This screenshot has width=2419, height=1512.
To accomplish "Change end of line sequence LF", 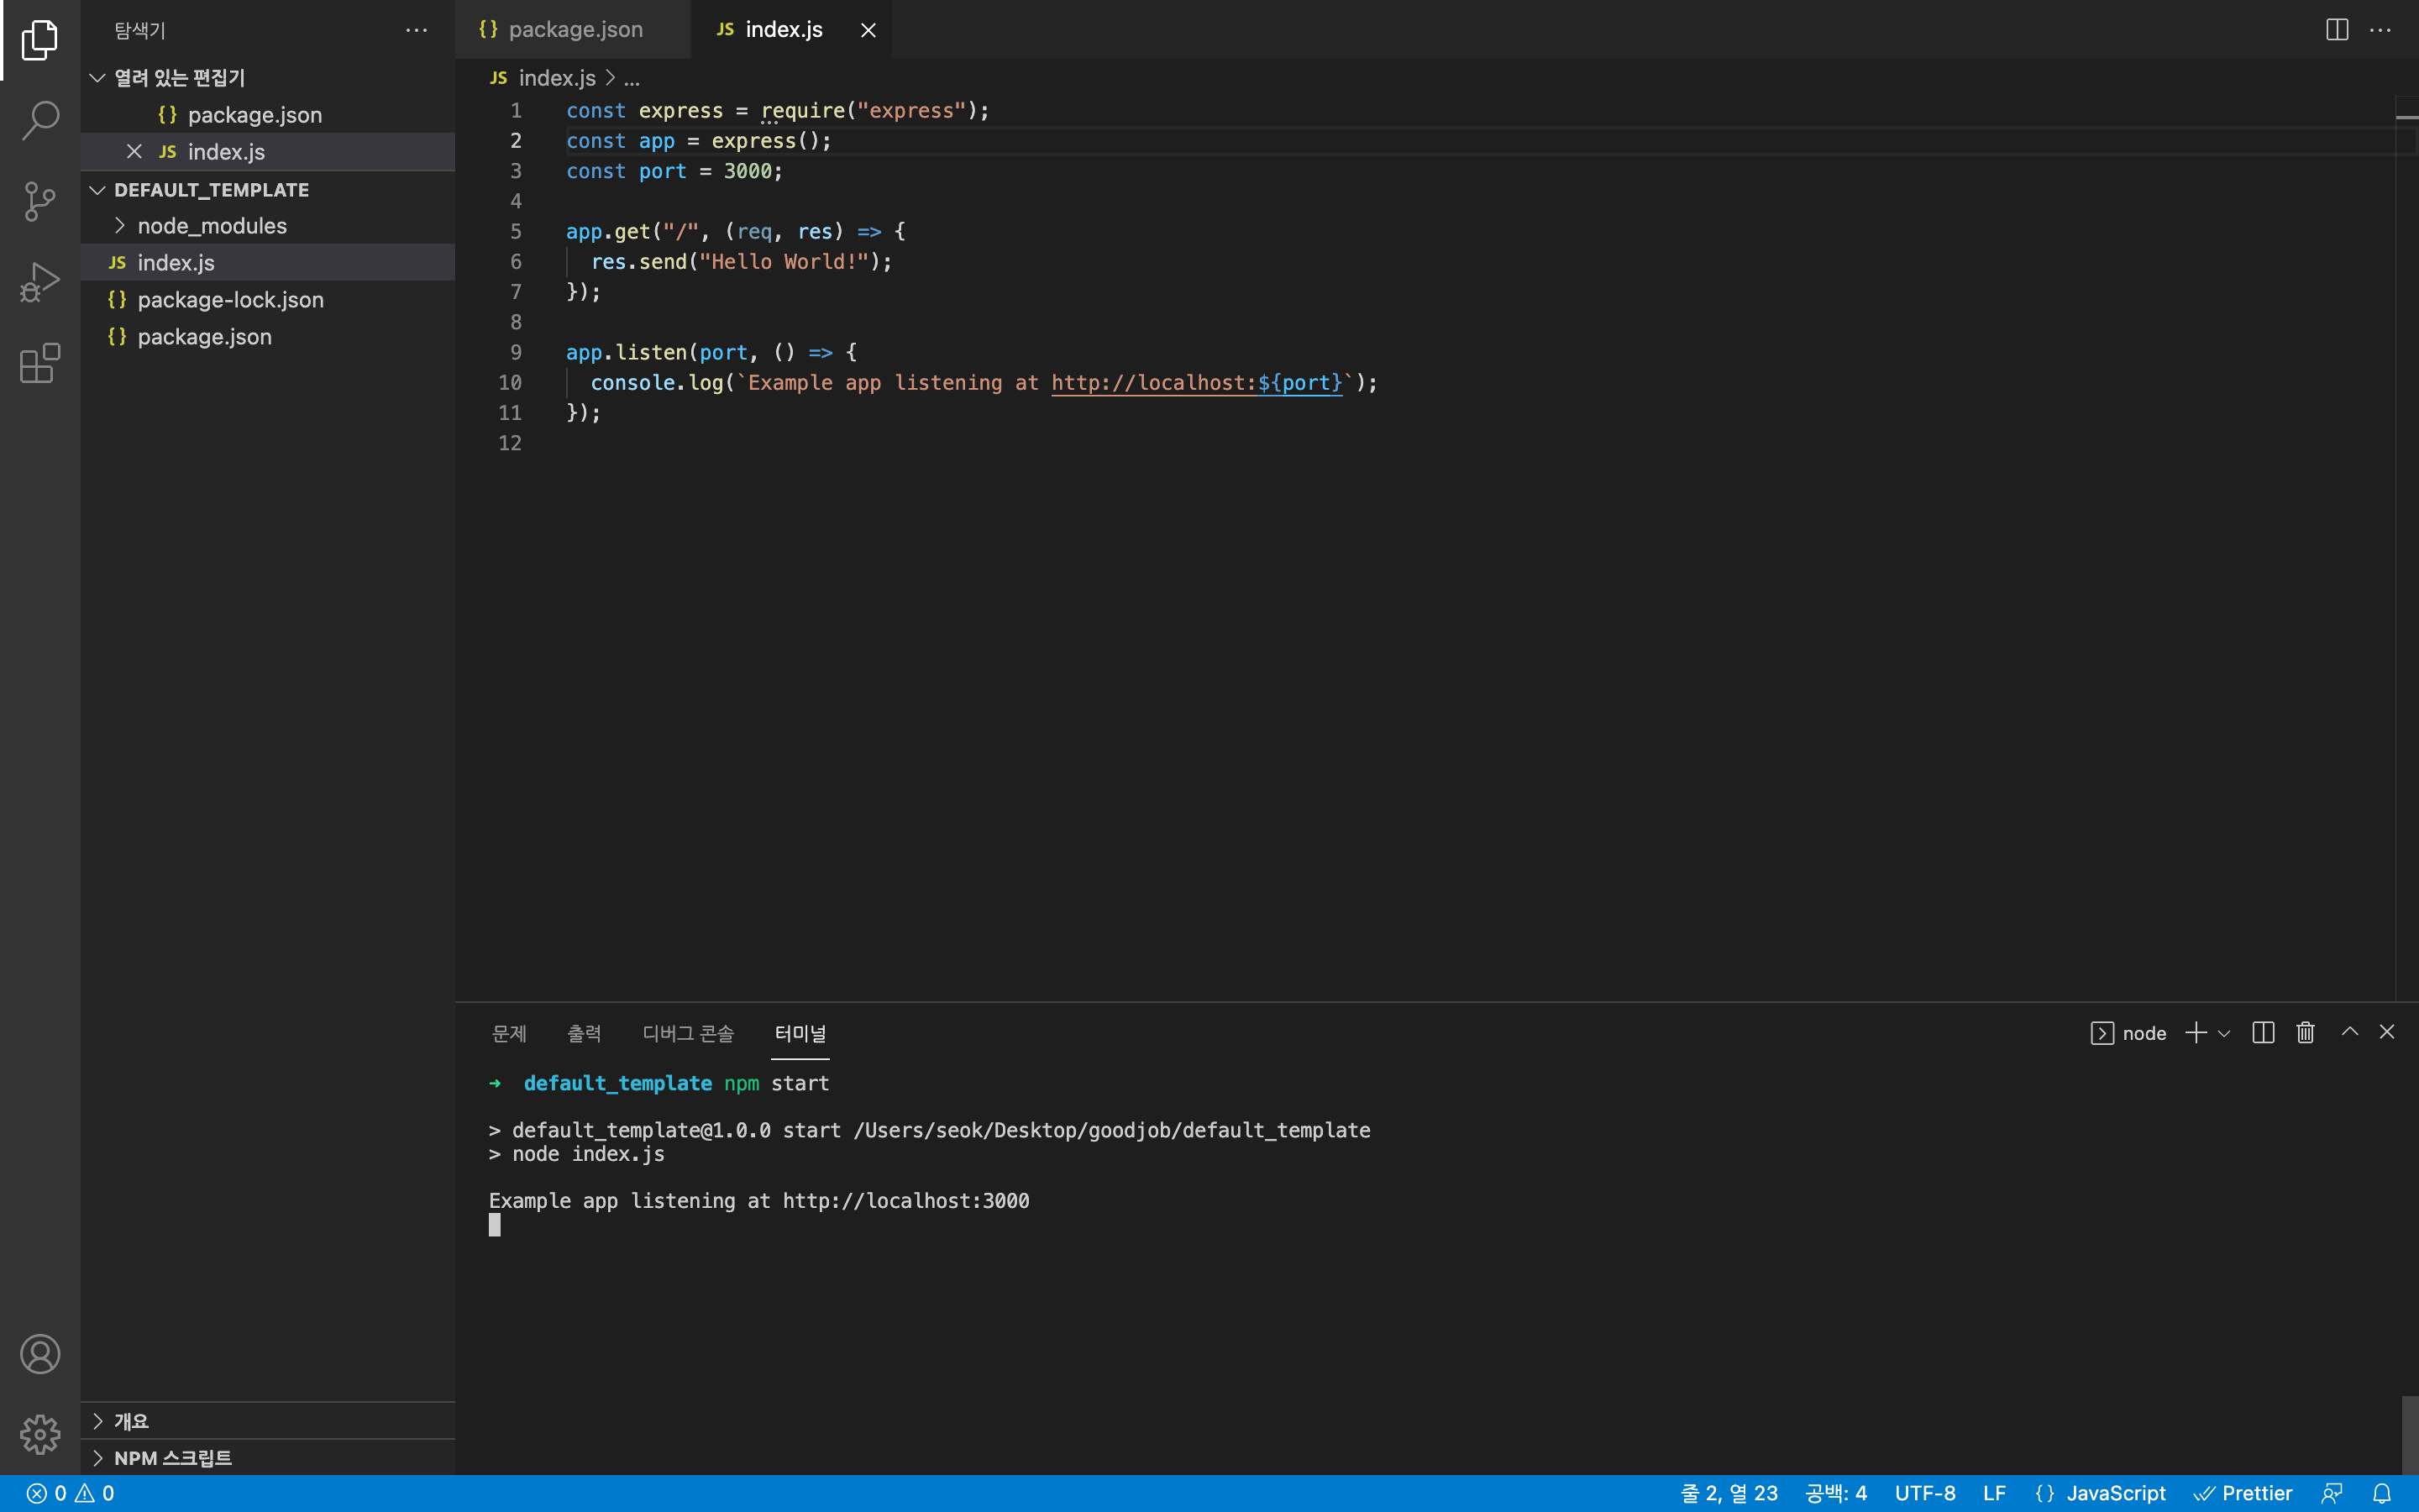I will tap(1994, 1493).
